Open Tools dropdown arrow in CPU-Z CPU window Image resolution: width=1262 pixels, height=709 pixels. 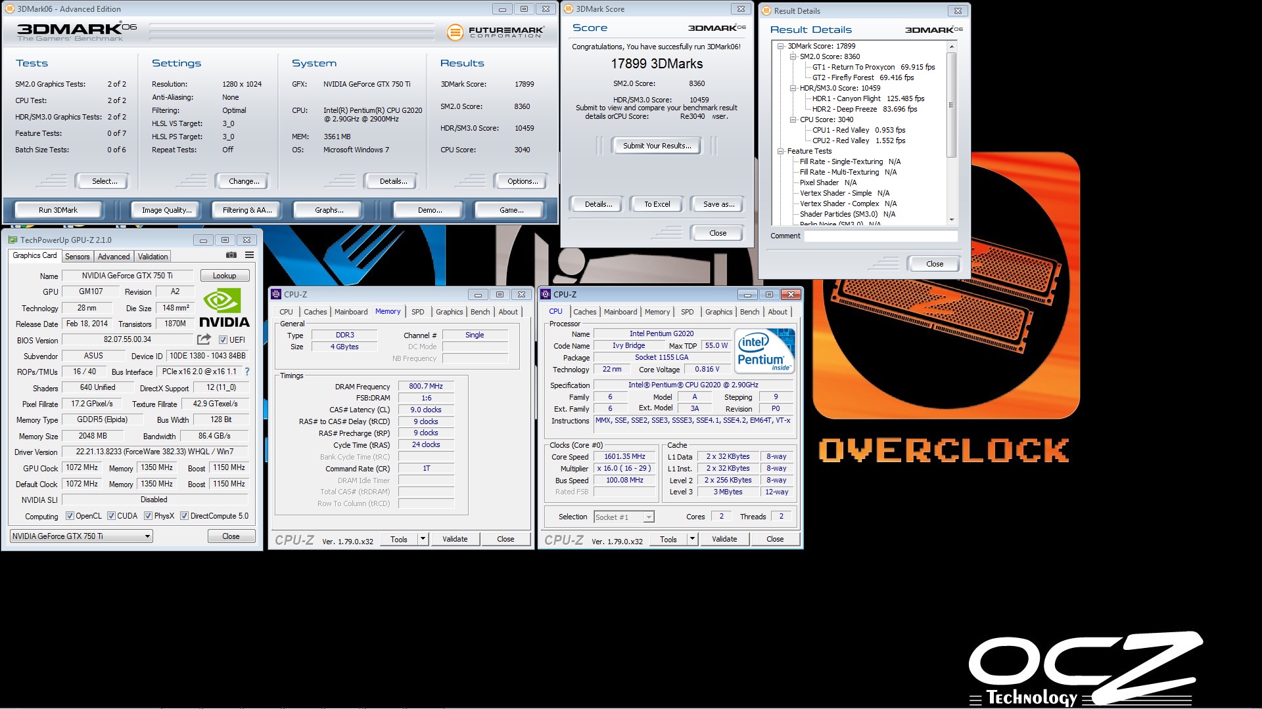692,539
